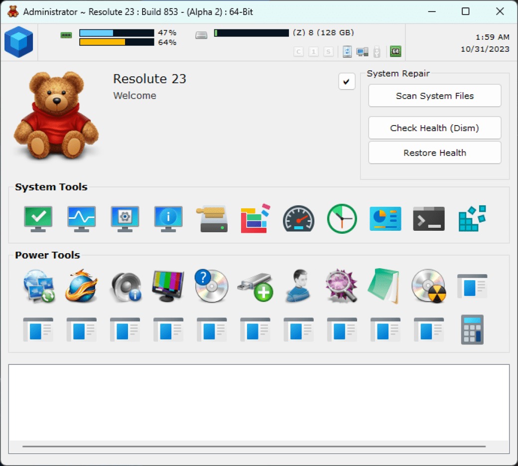Click the Z drive capacity bar

[x=252, y=33]
